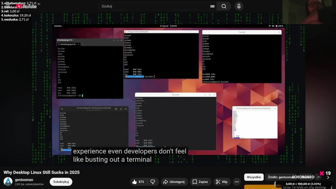The image size is (336, 189).
Task: Subscribe using the Subskrybuj button
Action: point(61,182)
